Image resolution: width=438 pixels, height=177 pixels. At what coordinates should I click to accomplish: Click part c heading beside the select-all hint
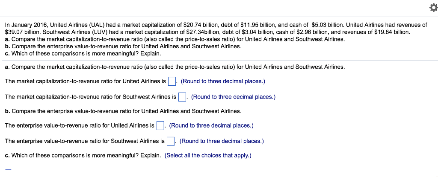click(x=83, y=155)
